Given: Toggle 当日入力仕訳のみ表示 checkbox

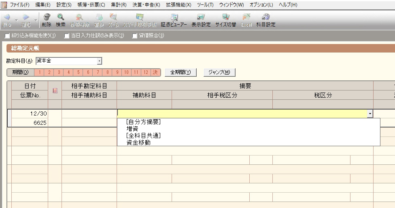Looking at the screenshot, I should [x=67, y=36].
